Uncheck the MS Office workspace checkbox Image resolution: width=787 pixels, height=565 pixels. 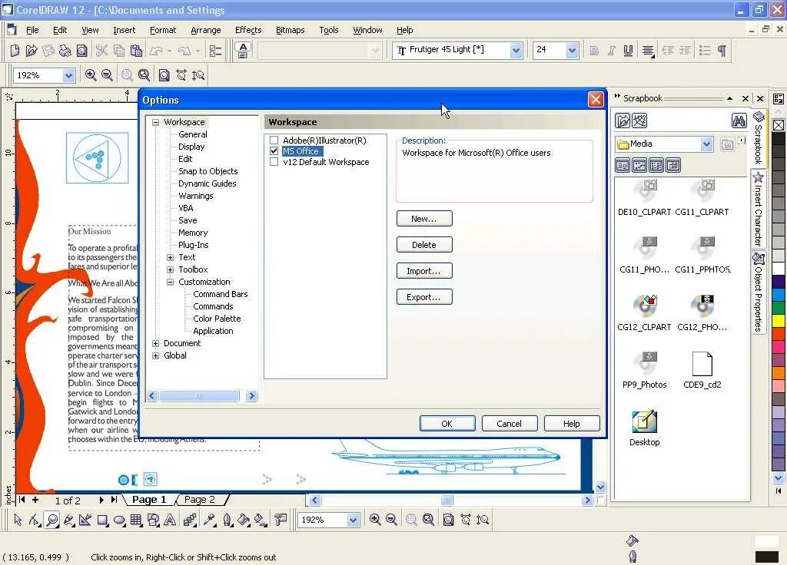[x=274, y=151]
